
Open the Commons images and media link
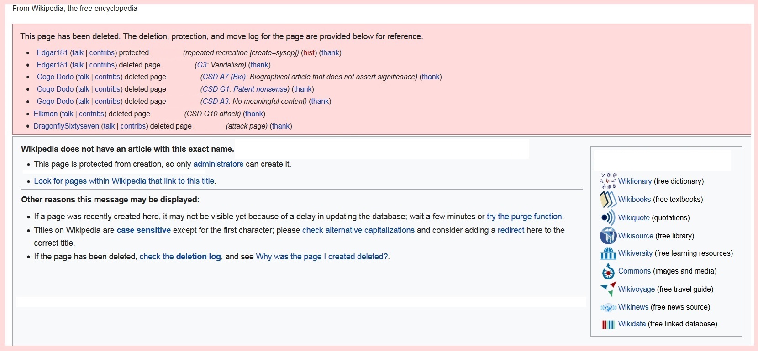634,271
